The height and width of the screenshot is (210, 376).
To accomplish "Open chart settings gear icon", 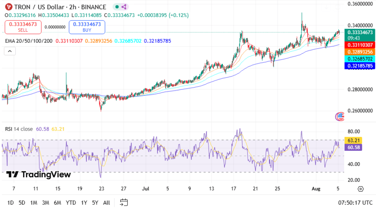I will (360, 189).
